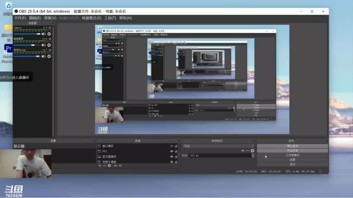
Task: Select the 显示器 scene in scenes list
Action: (x=54, y=147)
